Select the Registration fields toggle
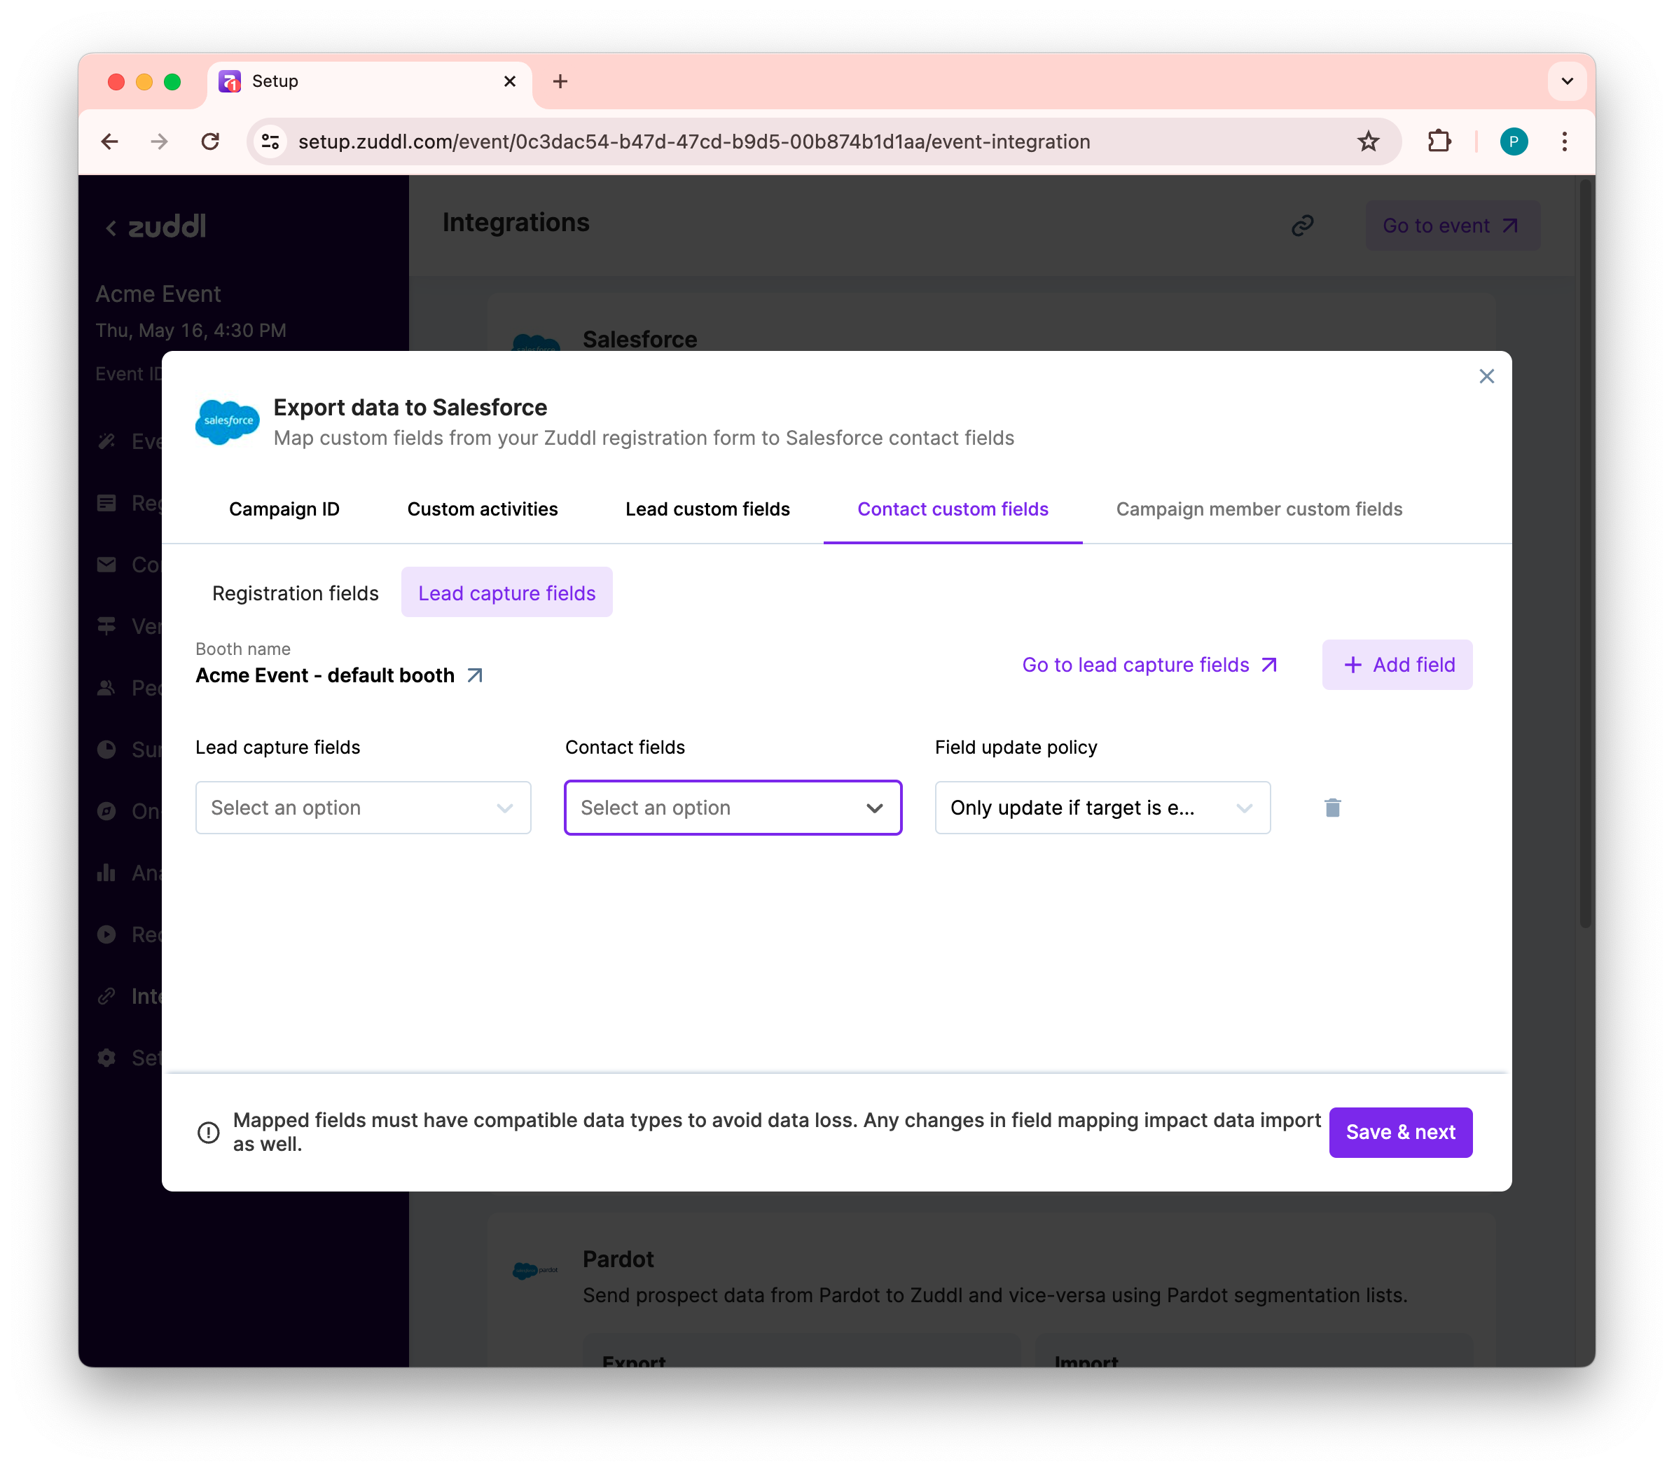This screenshot has height=1471, width=1674. point(295,593)
